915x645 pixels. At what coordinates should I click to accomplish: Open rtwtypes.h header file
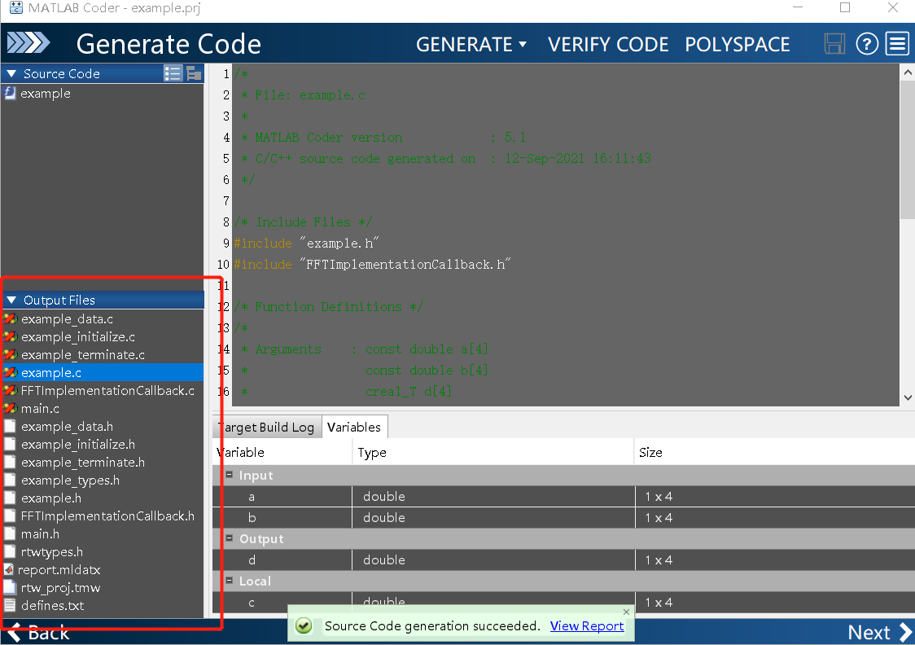(x=51, y=551)
